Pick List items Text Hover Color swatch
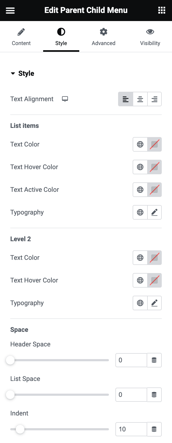Viewport: 172px width, 443px height. pos(154,167)
